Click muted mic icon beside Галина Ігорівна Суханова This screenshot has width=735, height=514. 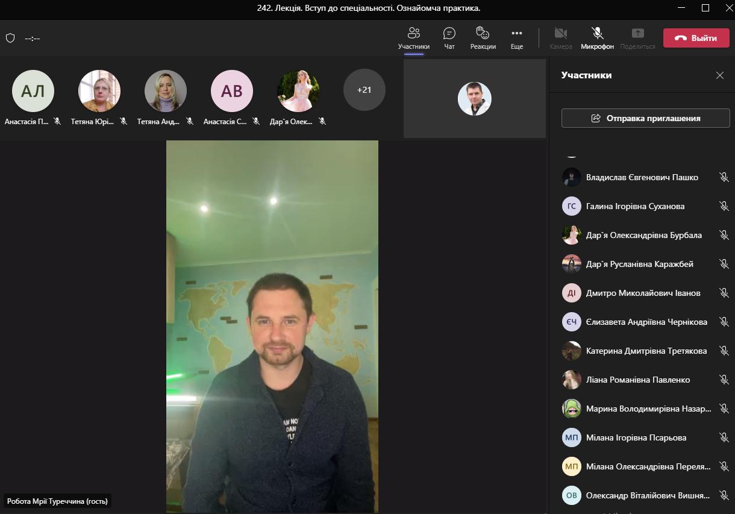tap(724, 206)
